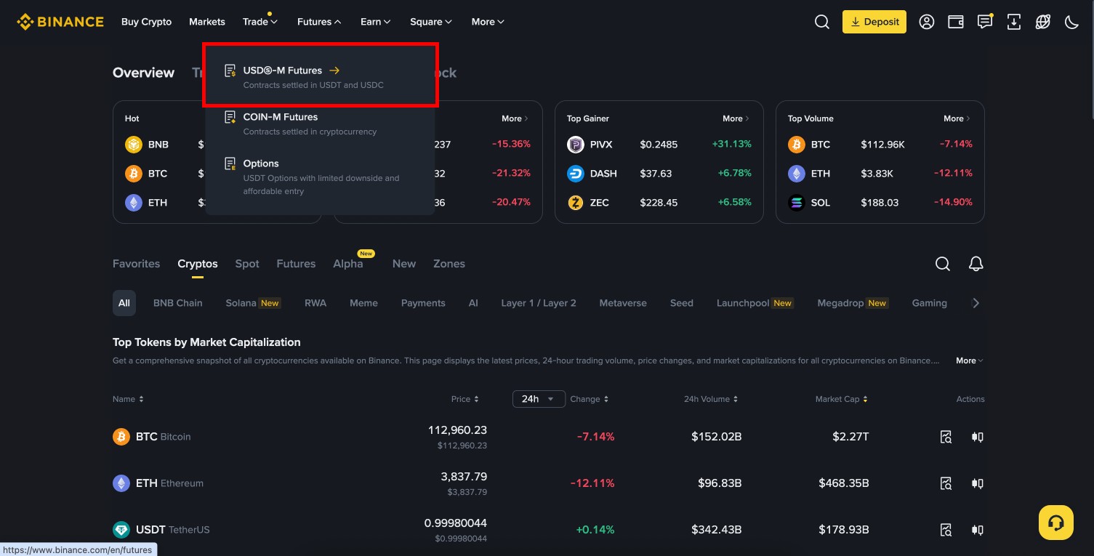1094x556 pixels.
Task: Open the customer support headset button
Action: pyautogui.click(x=1056, y=523)
